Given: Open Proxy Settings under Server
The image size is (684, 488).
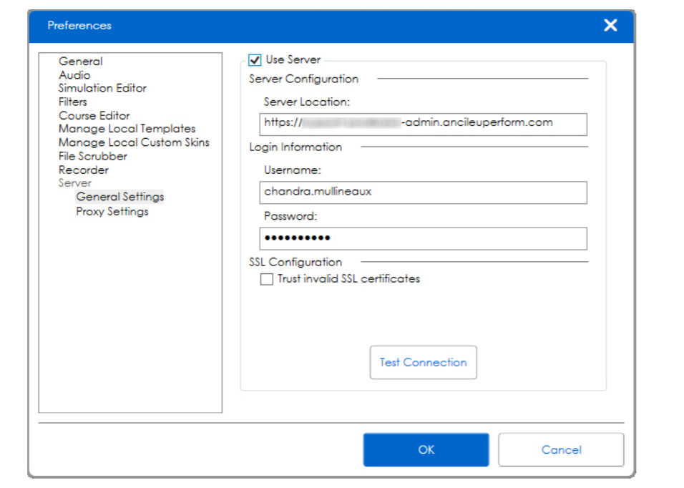Looking at the screenshot, I should coord(112,212).
